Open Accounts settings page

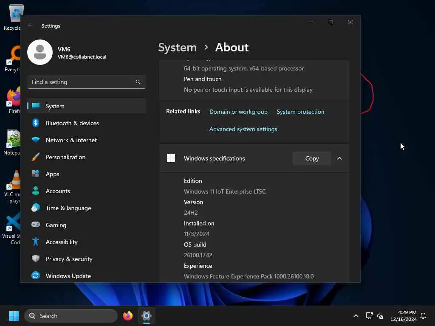87,191
